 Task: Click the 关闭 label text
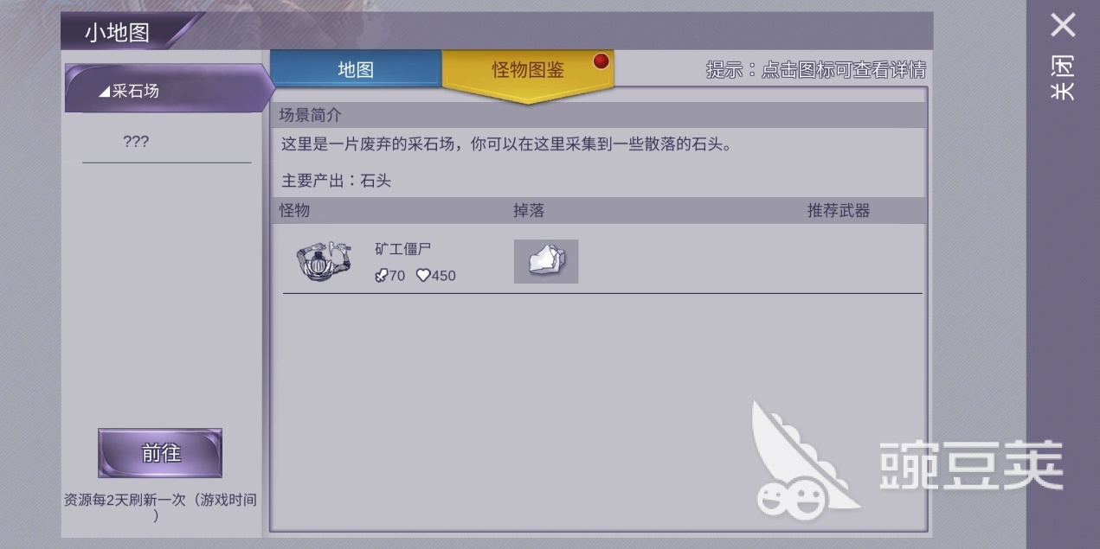tap(1063, 78)
